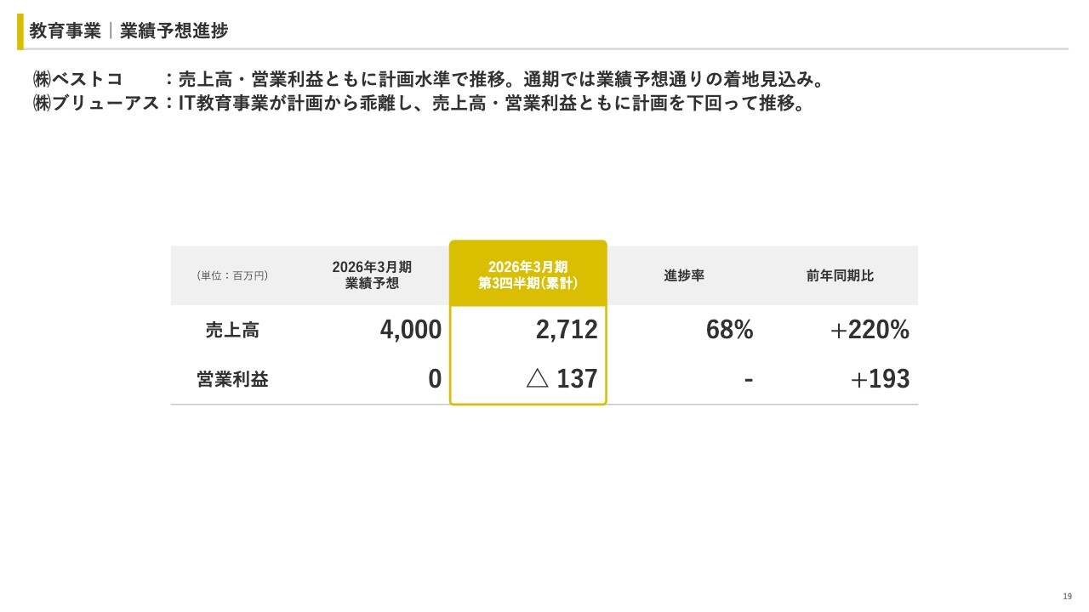Select the ㈱ブリューアス summary line
This screenshot has height=612, width=1089.
[x=418, y=104]
